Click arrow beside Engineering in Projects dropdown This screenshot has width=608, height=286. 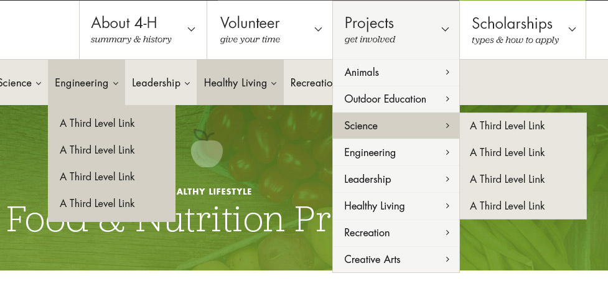pyautogui.click(x=447, y=152)
